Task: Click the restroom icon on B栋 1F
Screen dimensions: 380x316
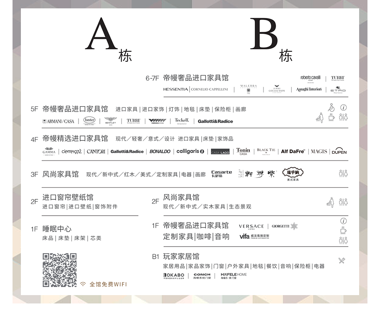Action: [x=343, y=240]
